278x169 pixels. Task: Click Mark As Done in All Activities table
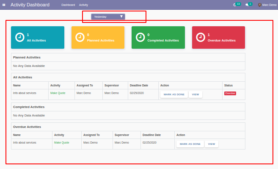(174, 94)
